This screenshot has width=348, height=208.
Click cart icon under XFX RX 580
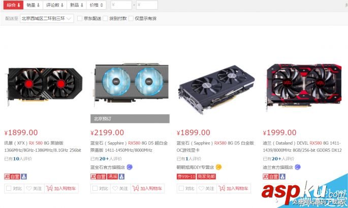[x=49, y=188]
